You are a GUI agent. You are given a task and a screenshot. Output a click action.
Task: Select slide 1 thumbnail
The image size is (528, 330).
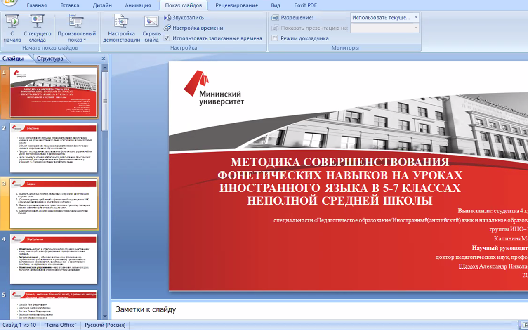[54, 92]
